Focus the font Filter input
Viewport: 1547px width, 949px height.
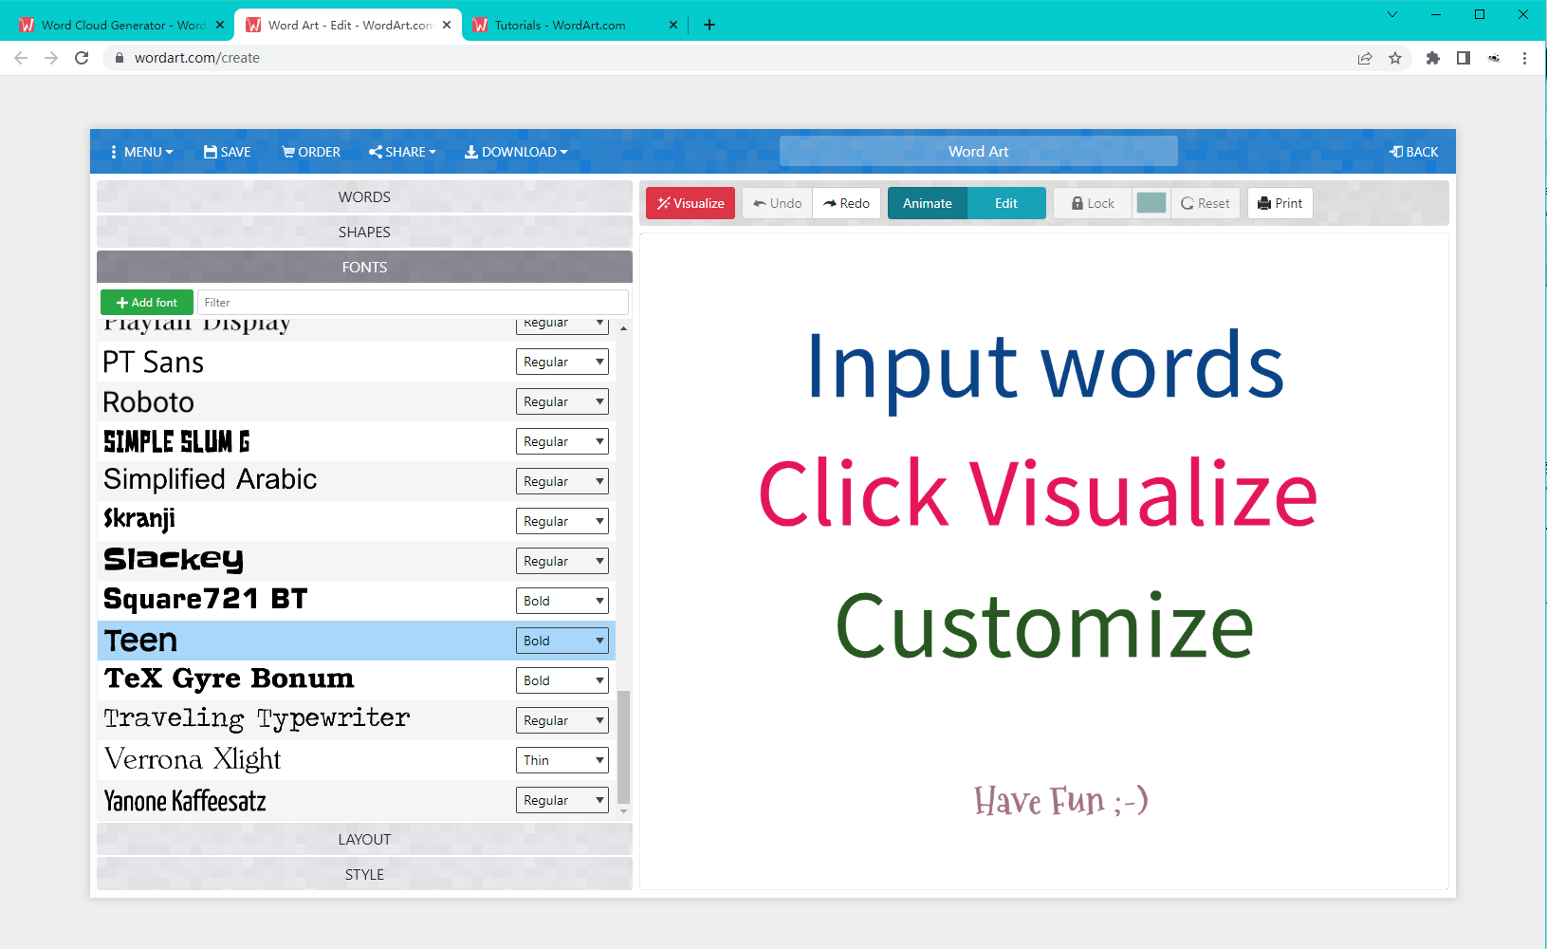pos(413,302)
